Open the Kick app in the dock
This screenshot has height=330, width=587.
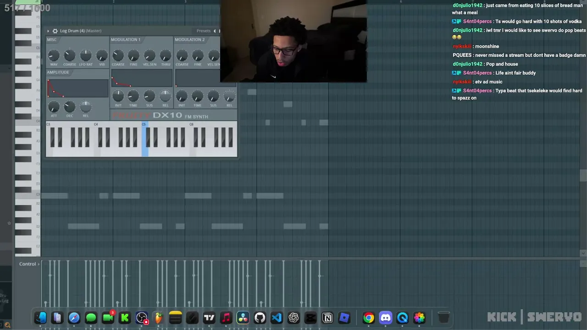[125, 318]
